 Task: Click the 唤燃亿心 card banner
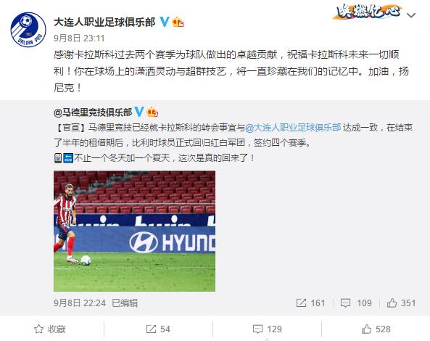[x=368, y=12]
